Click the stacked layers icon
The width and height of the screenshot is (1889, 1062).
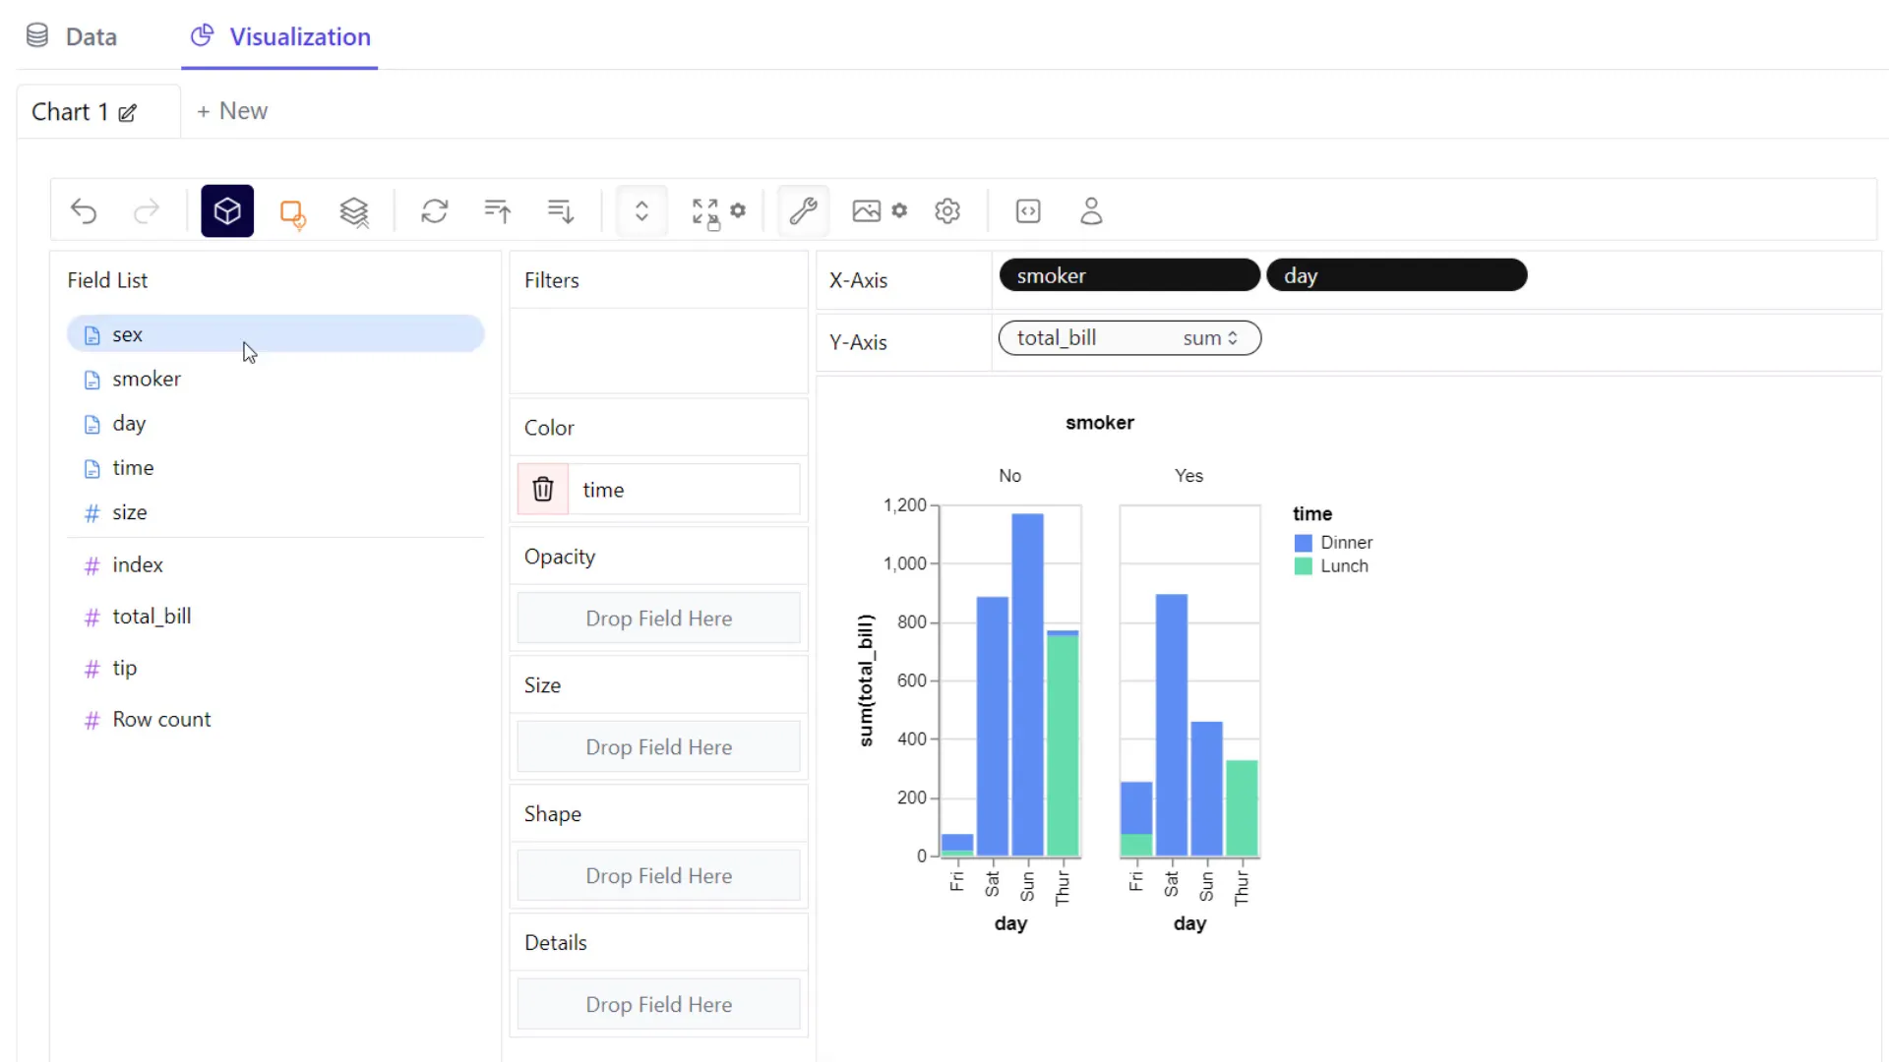click(x=355, y=210)
